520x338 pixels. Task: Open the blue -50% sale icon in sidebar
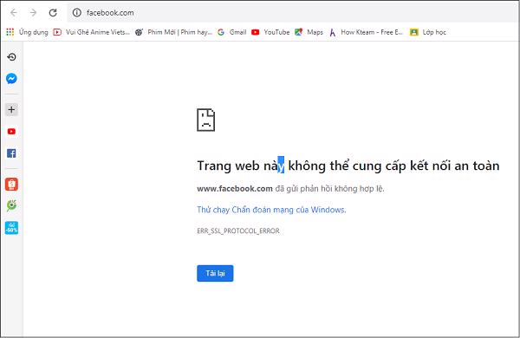[x=11, y=228]
